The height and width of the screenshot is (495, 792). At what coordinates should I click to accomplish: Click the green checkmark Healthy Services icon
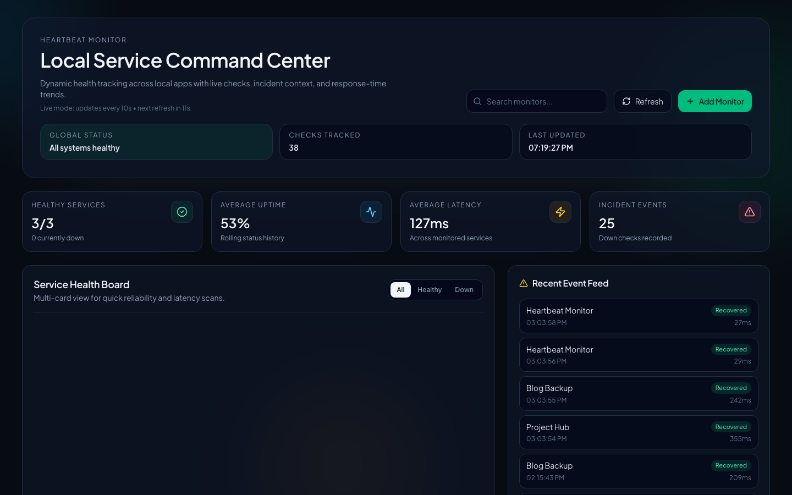pos(182,212)
